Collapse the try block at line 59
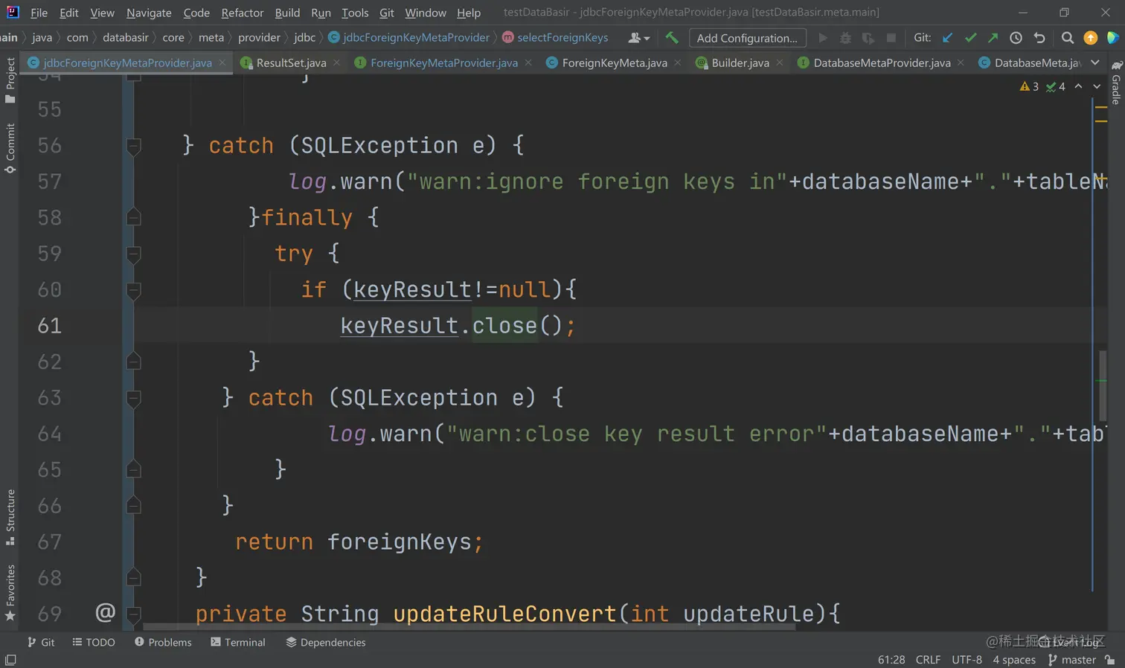 [x=134, y=254]
